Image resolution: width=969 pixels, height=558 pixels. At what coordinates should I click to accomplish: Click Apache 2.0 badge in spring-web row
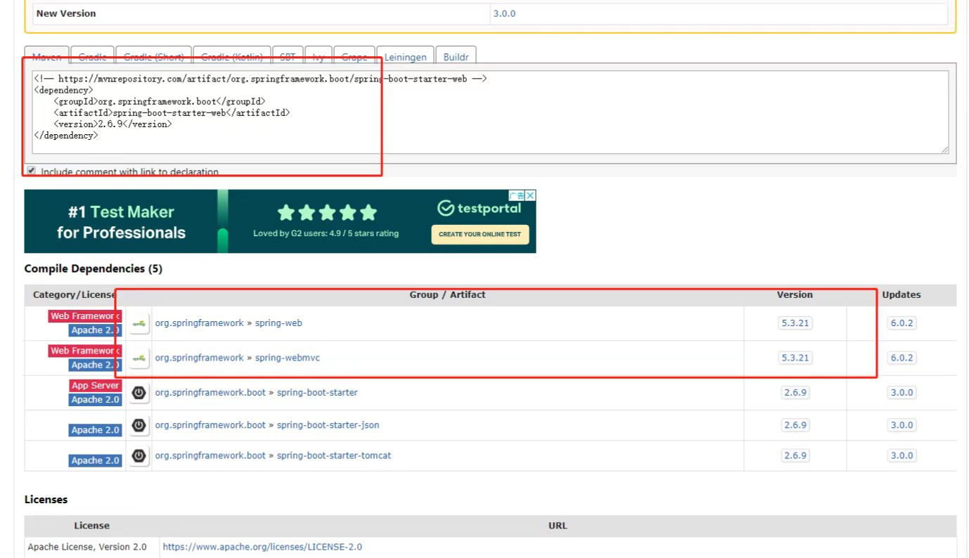[x=95, y=330]
